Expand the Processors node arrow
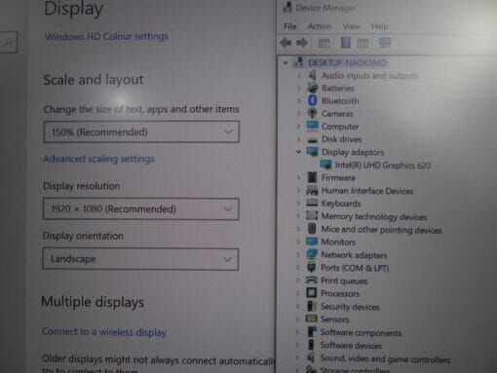This screenshot has height=373, width=497. pyautogui.click(x=298, y=293)
